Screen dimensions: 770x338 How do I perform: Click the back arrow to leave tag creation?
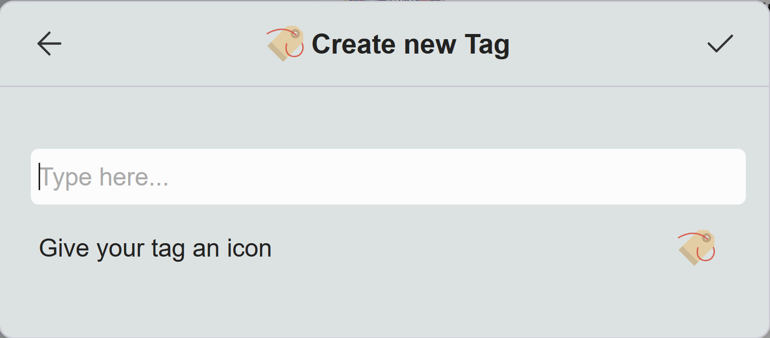[49, 44]
